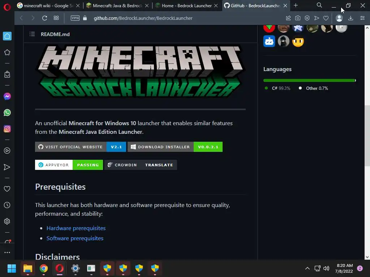The width and height of the screenshot is (370, 277).
Task: Open the dark hooded contributor avatar
Action: click(x=284, y=41)
